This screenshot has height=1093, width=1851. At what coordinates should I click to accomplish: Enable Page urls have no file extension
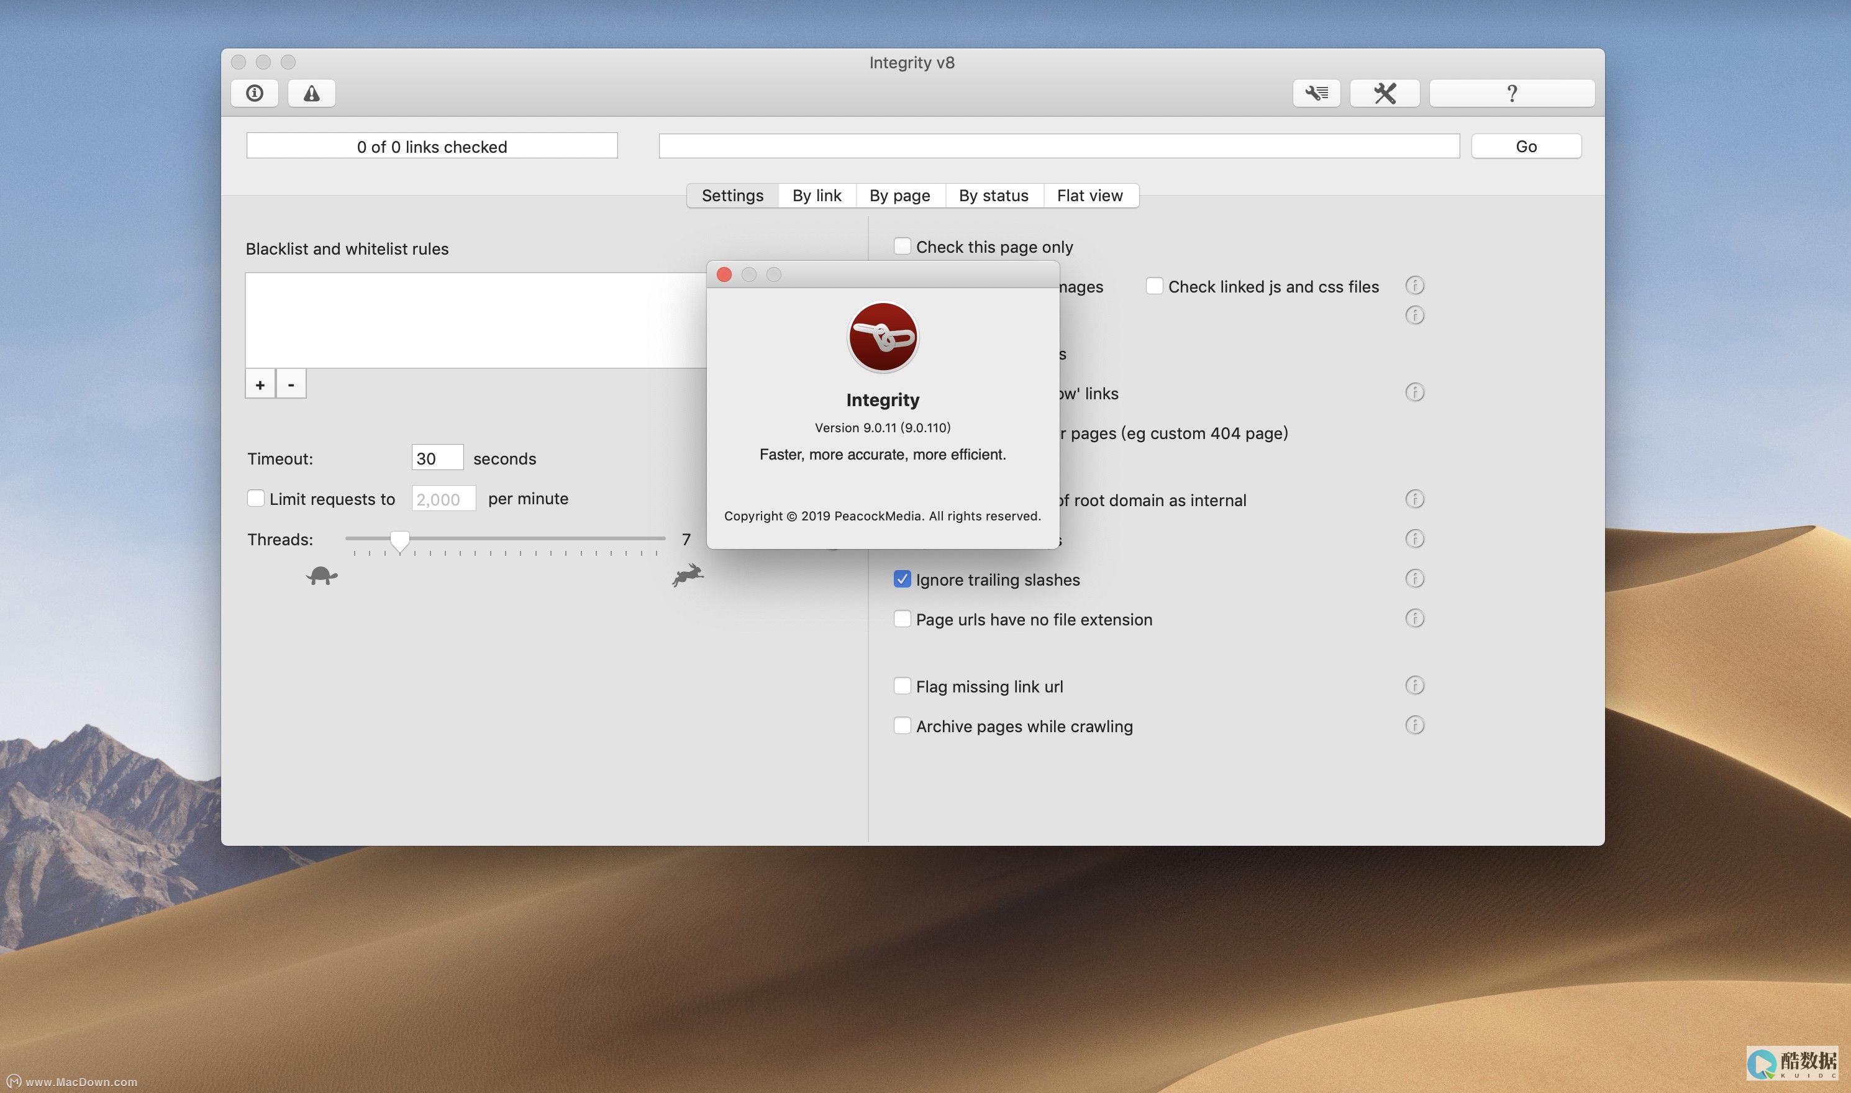pos(903,619)
